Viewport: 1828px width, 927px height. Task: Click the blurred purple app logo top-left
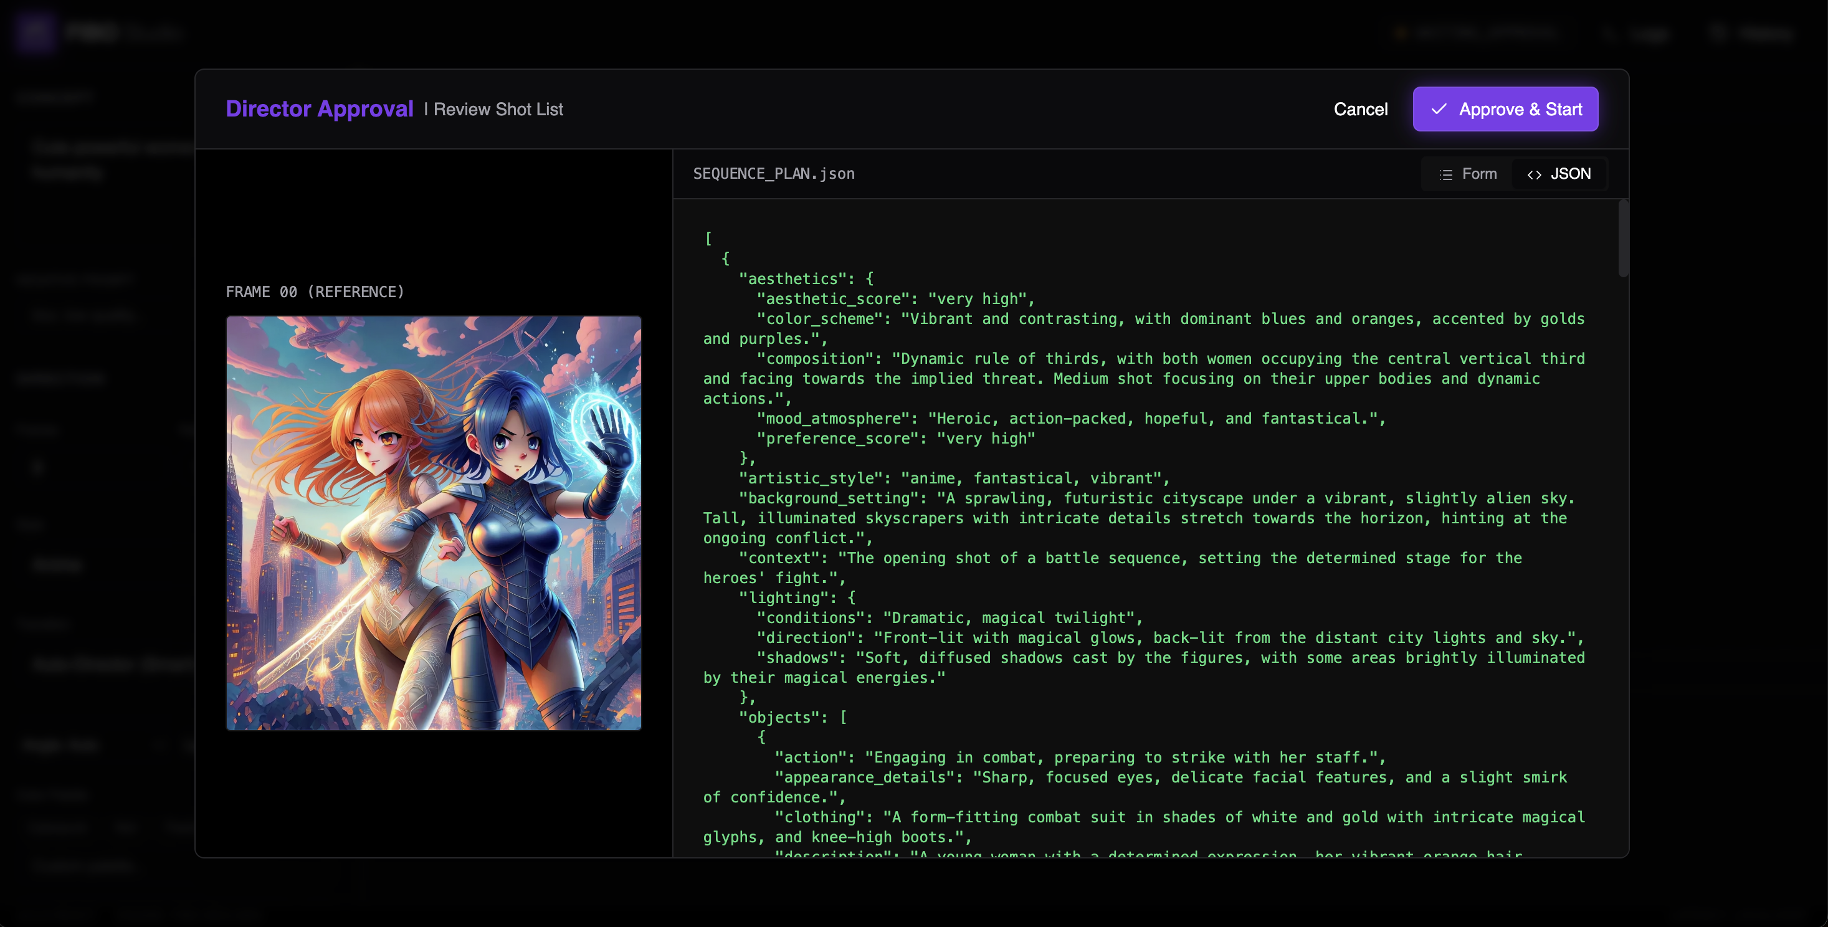[36, 32]
